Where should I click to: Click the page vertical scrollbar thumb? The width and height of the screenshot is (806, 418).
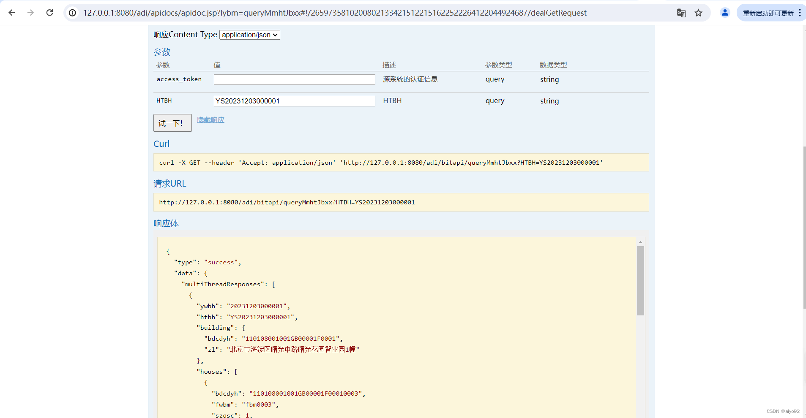(804, 228)
